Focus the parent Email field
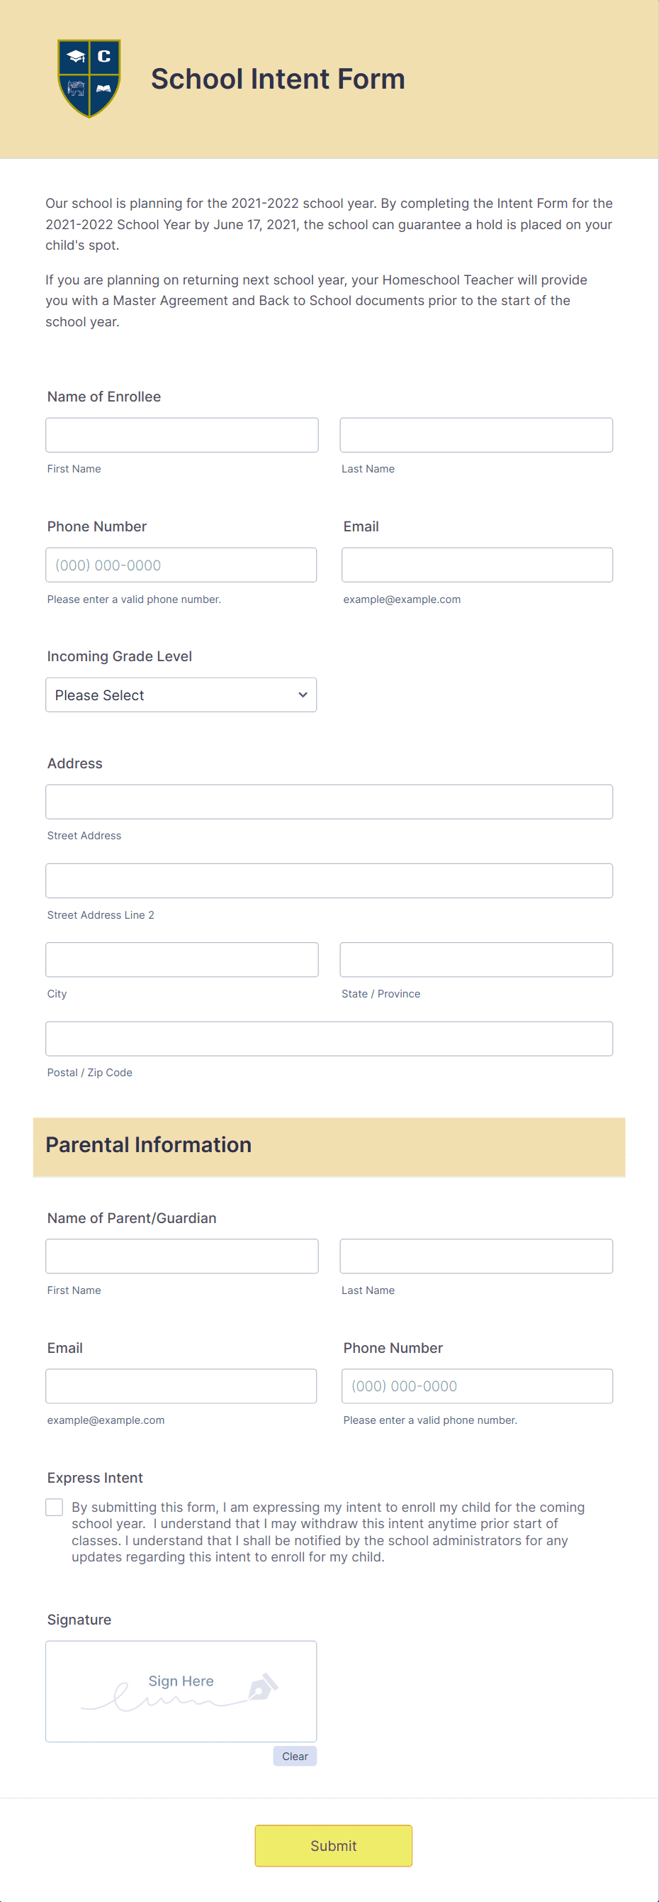Viewport: 659px width, 1902px height. pyautogui.click(x=181, y=1387)
